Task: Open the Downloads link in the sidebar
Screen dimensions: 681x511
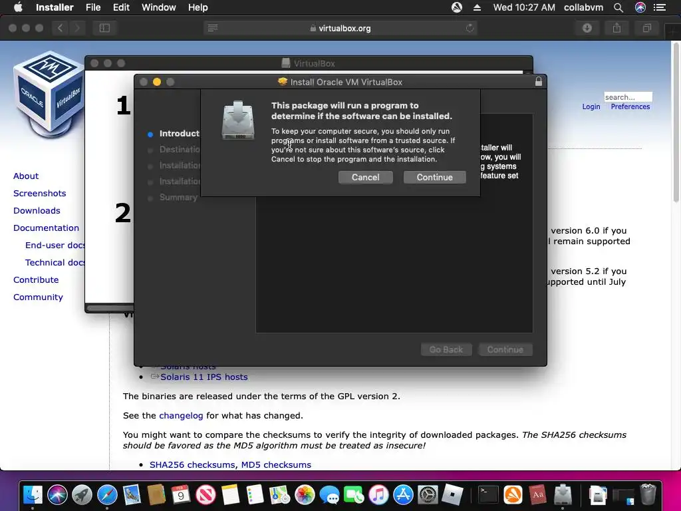Action: click(37, 211)
